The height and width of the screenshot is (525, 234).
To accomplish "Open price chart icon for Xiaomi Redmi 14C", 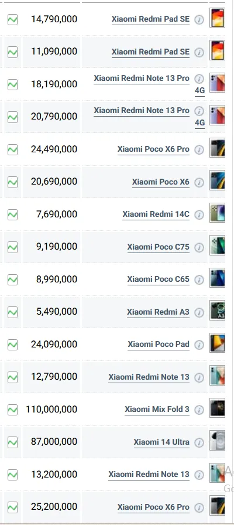I will (x=12, y=214).
